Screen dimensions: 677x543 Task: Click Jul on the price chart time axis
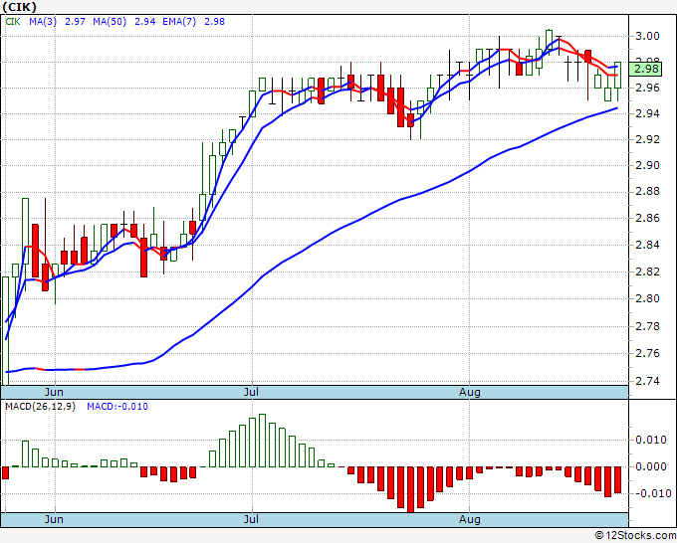[251, 392]
